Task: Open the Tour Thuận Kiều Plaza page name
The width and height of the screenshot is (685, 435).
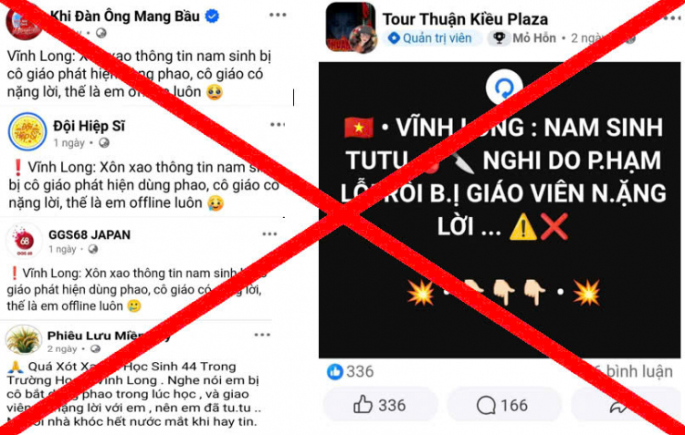Action: [x=465, y=19]
